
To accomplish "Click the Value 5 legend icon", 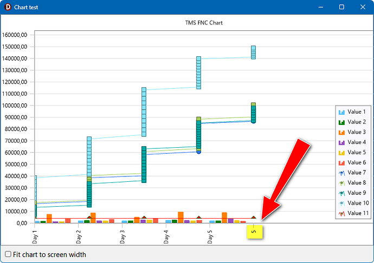I will pyautogui.click(x=341, y=153).
